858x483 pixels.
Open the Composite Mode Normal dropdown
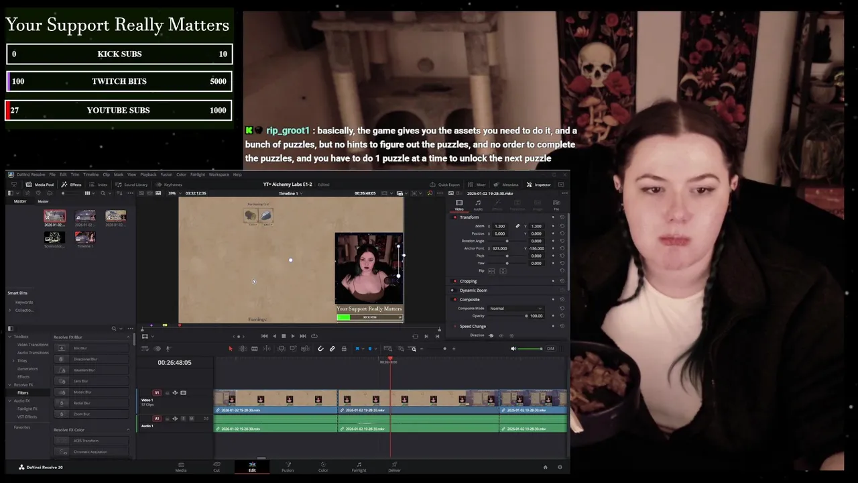click(515, 309)
